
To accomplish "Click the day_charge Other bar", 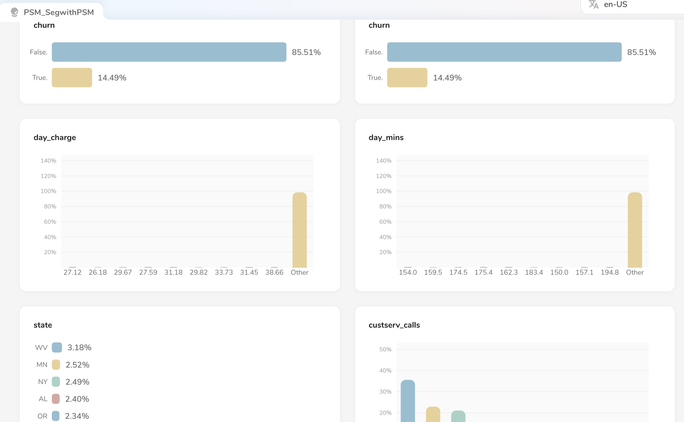I will click(299, 230).
